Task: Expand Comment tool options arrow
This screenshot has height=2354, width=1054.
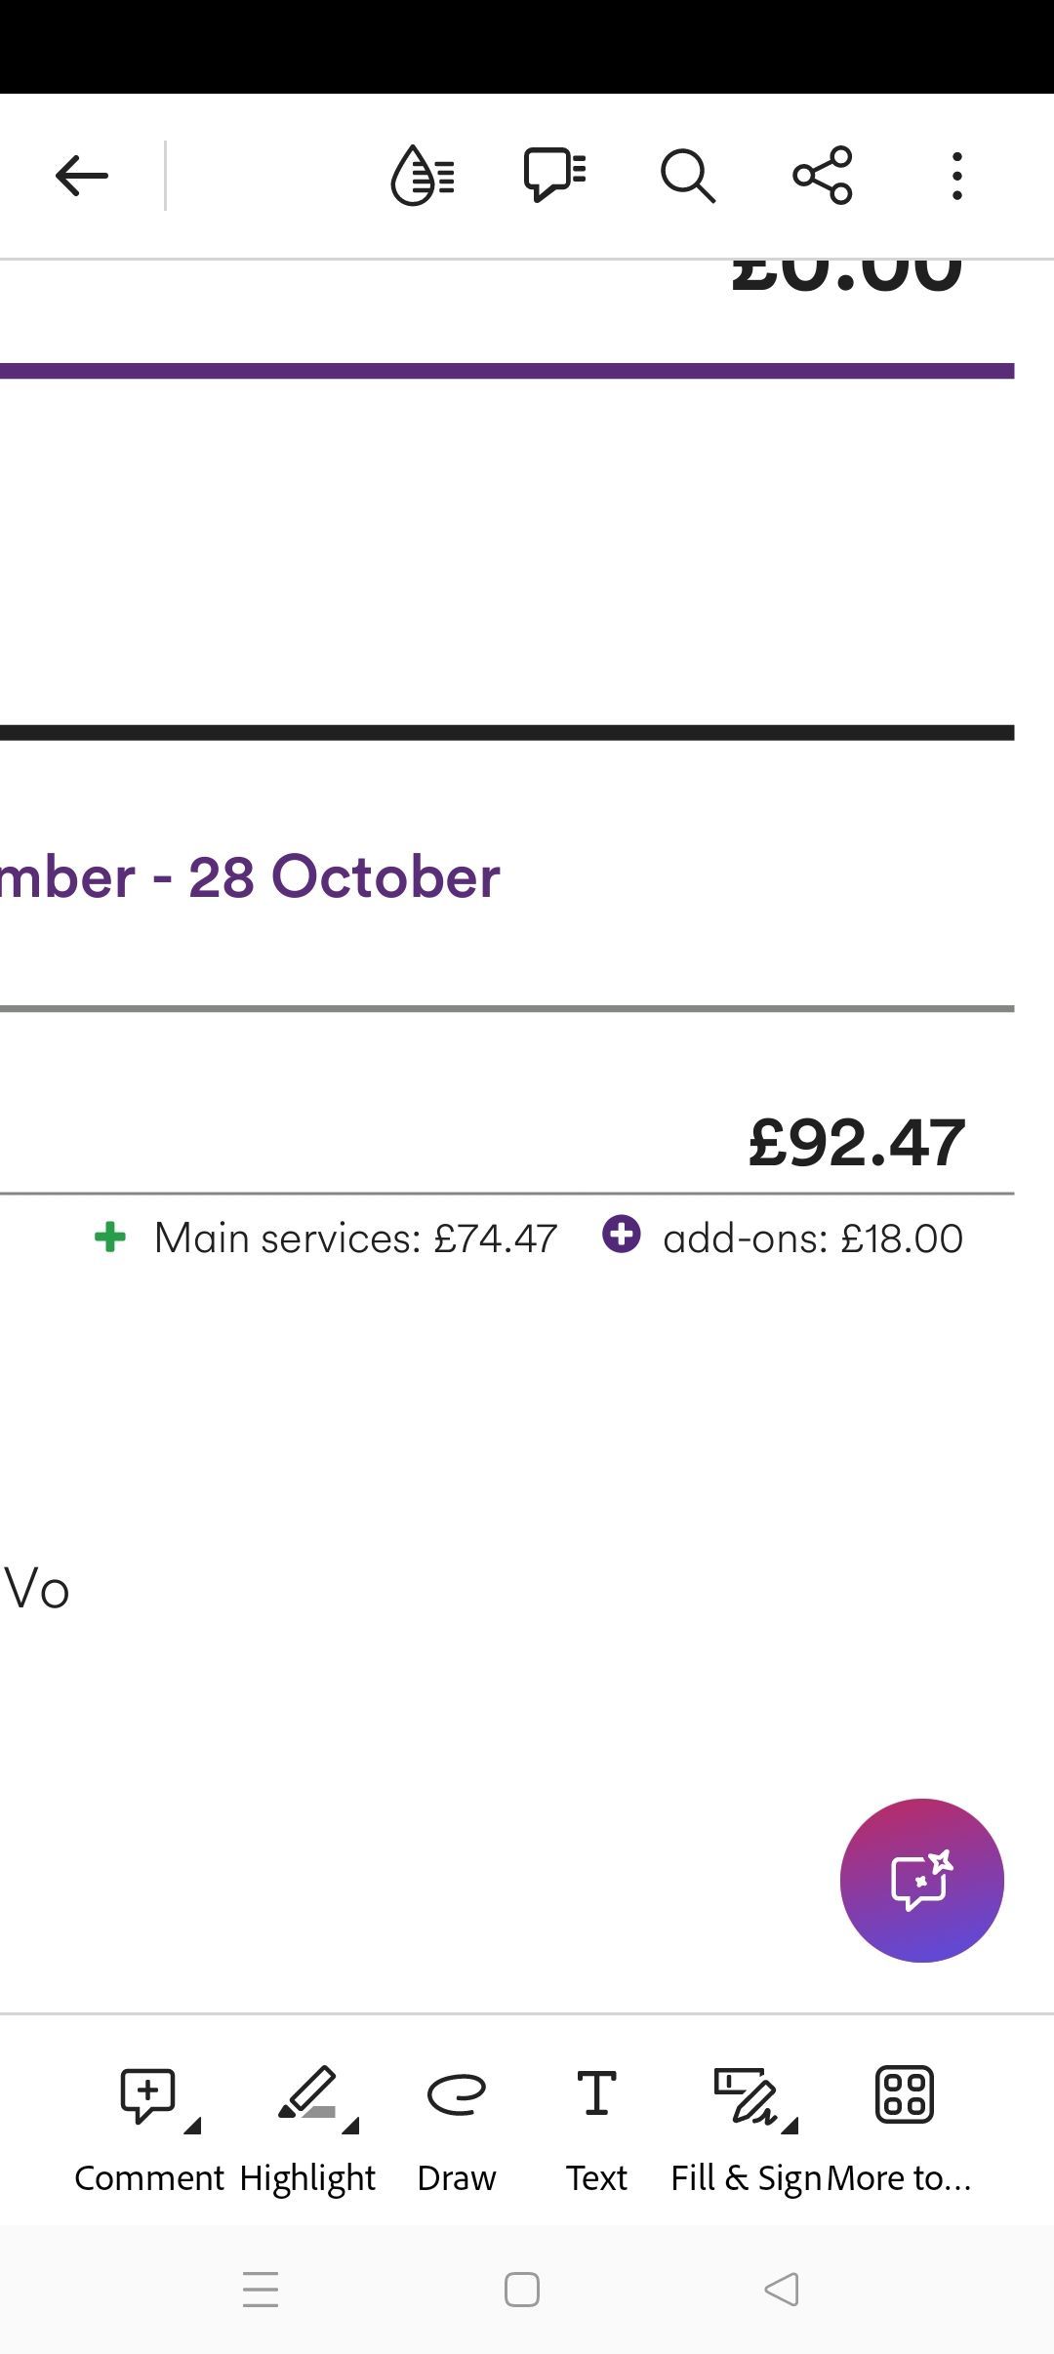Action: tap(192, 2125)
